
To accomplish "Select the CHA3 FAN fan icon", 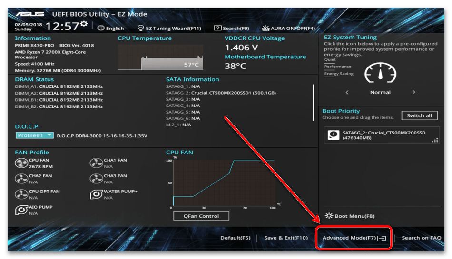I will click(x=96, y=179).
